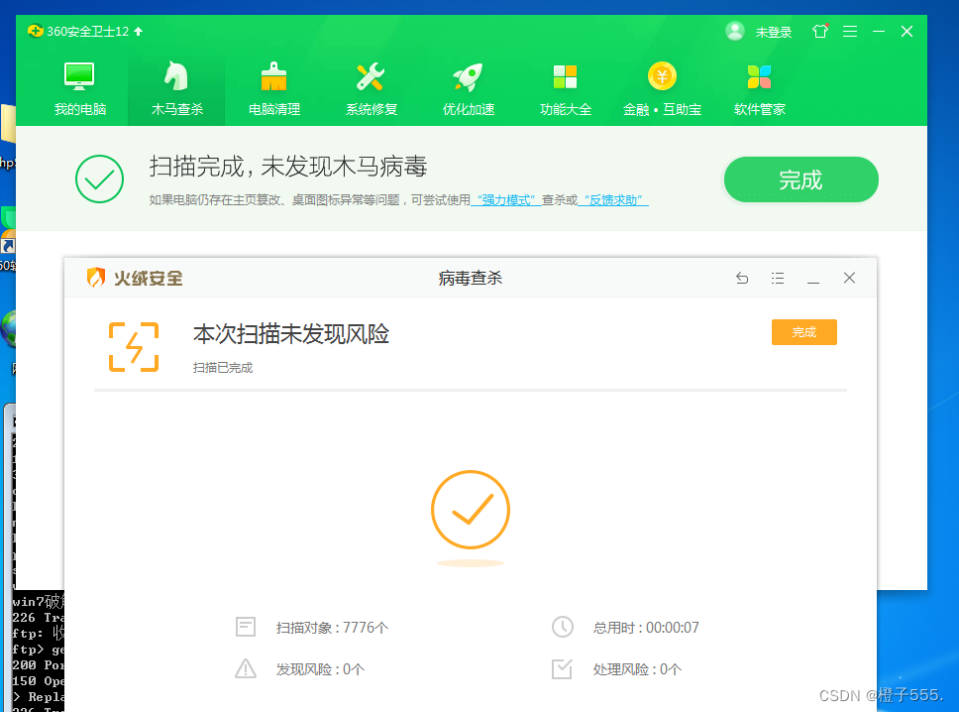Click 未登录 to sign in
This screenshot has height=712, width=959.
point(774,32)
